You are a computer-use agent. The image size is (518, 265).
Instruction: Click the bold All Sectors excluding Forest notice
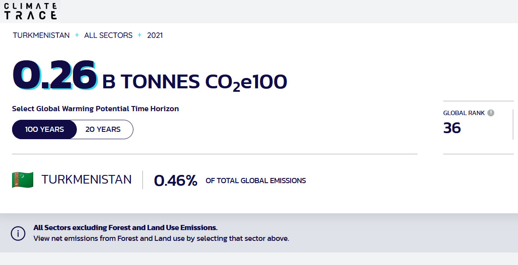(x=125, y=228)
